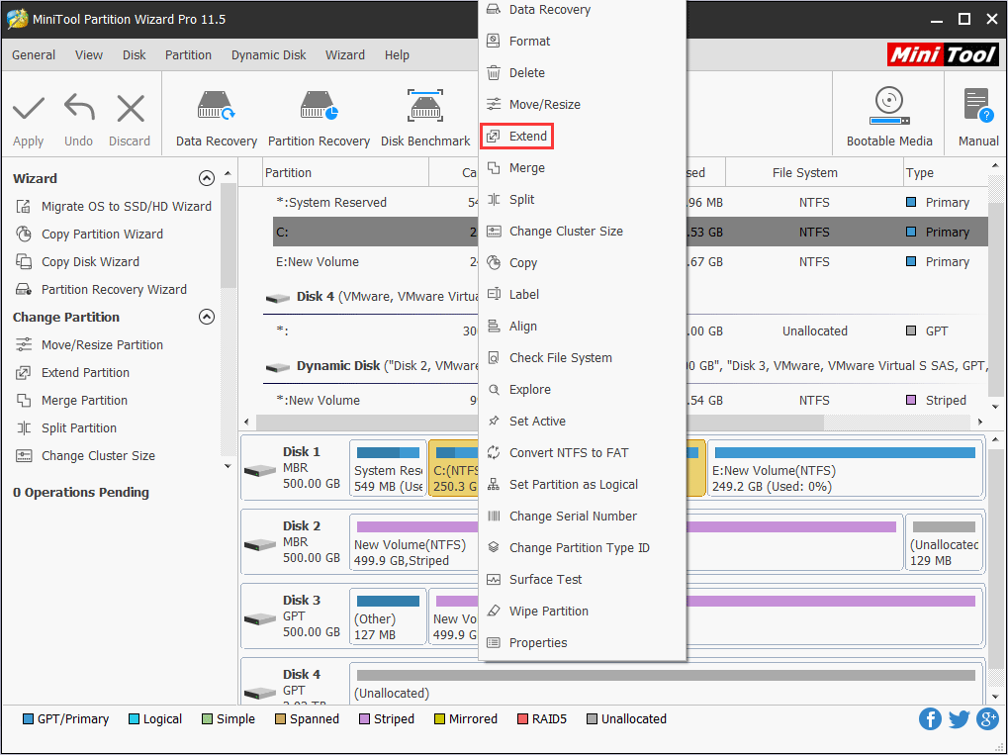The width and height of the screenshot is (1008, 755).
Task: Choose Wipe Partition in context menu
Action: (582, 611)
